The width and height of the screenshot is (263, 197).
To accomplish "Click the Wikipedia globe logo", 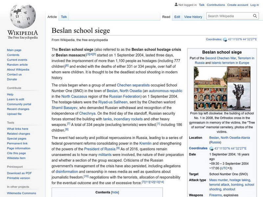I will (x=23, y=18).
